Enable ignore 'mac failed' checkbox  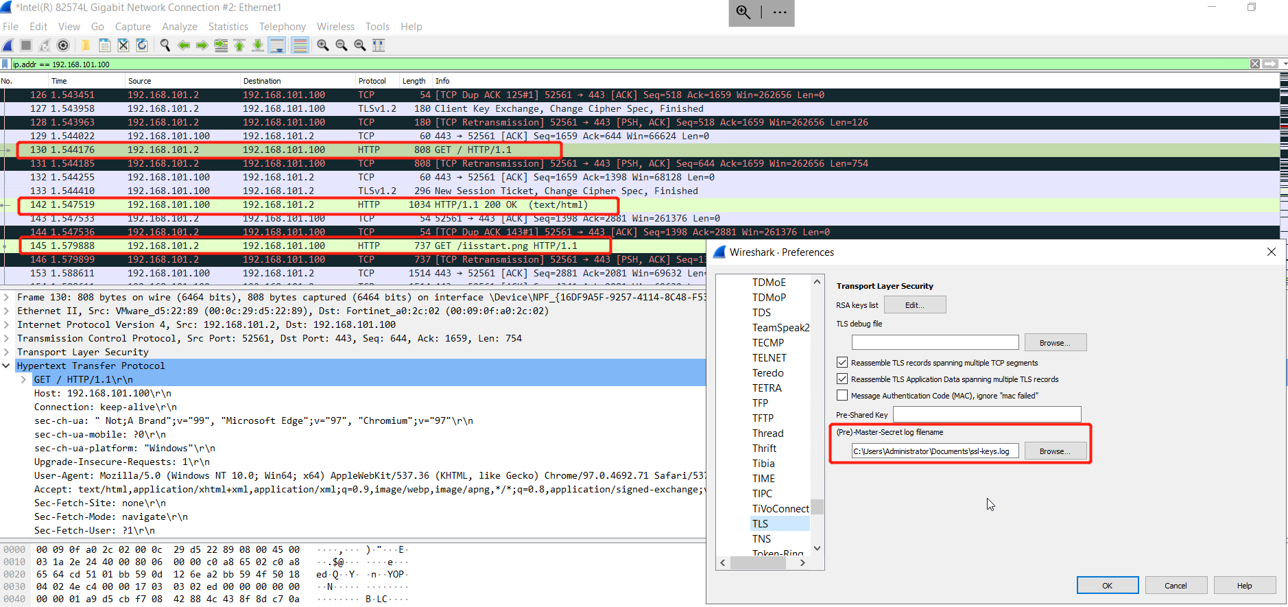842,395
